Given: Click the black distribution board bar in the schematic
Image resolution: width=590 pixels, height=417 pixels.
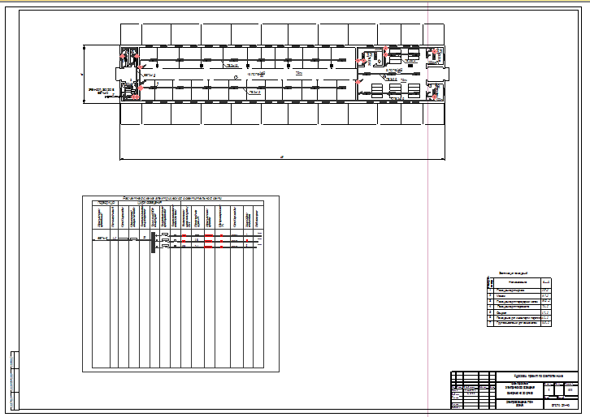Looking at the screenshot, I should tap(153, 243).
